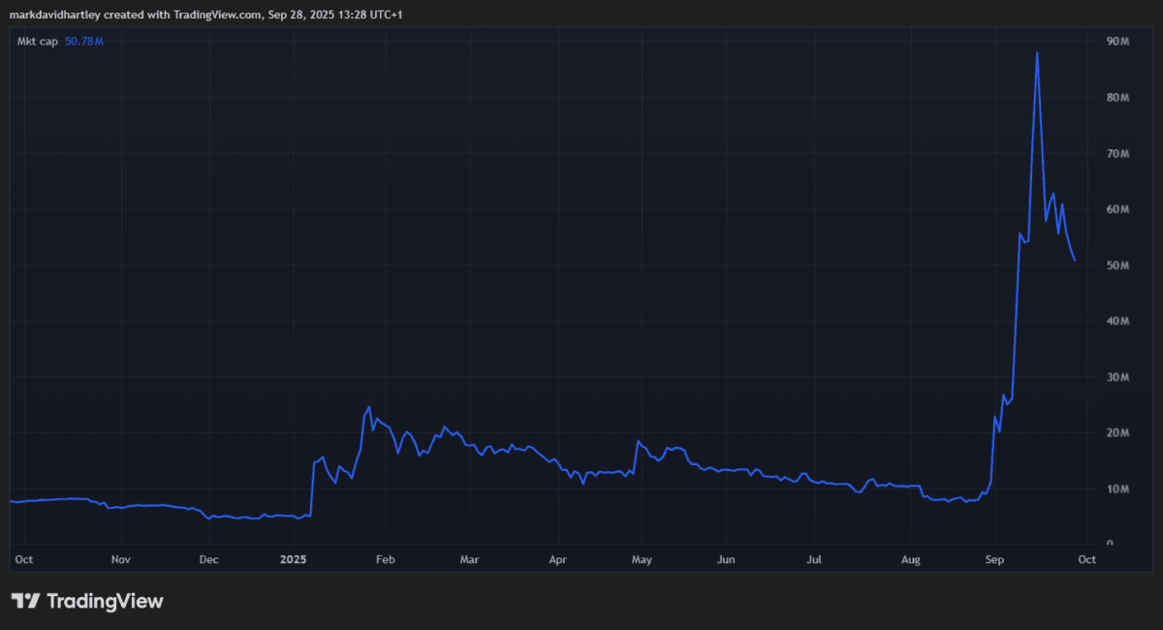Click the Sep time axis label
The image size is (1163, 630).
pyautogui.click(x=996, y=559)
